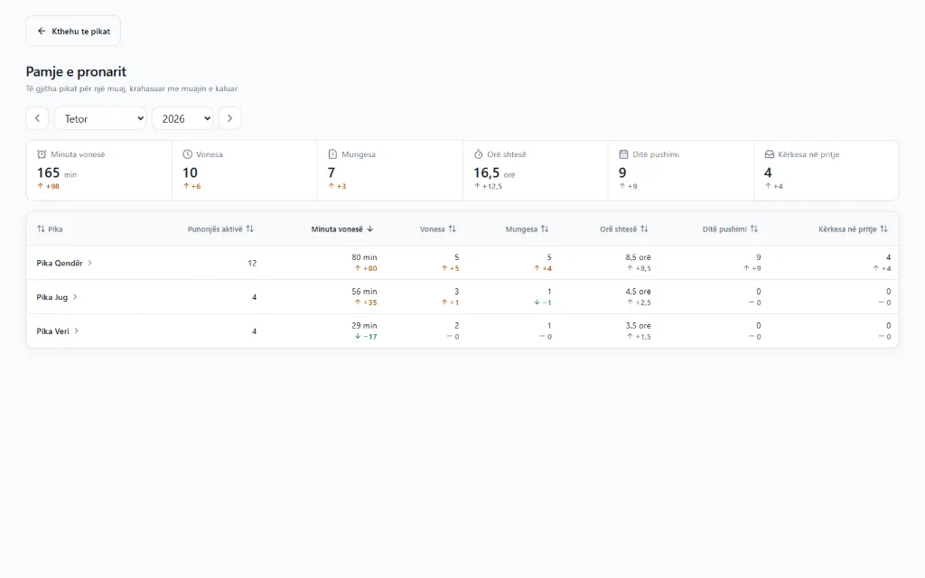Viewport: 925px width, 578px height.
Task: Click the 80 min value for Pika Qendër
Action: [364, 257]
